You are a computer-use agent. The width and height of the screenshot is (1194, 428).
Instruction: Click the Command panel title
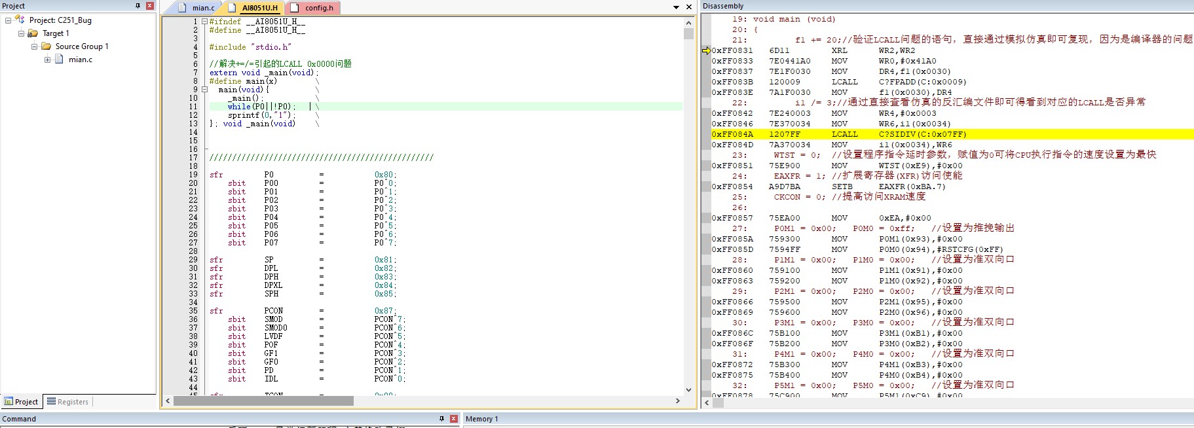(19, 419)
